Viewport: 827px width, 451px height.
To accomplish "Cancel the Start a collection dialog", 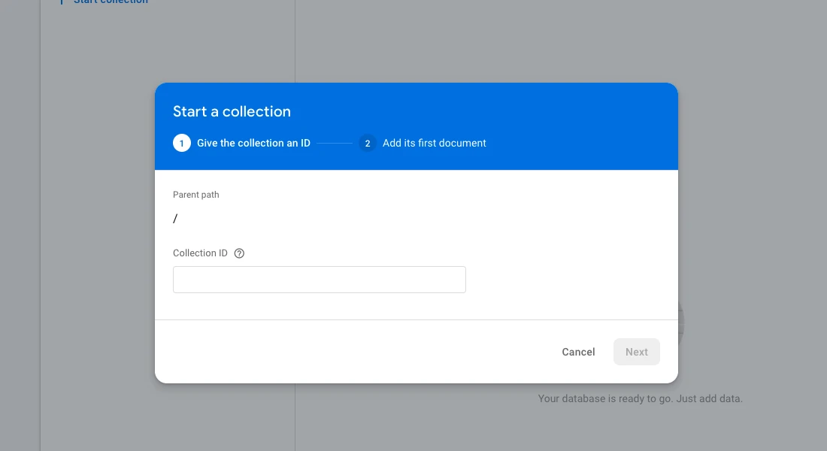I will (578, 352).
